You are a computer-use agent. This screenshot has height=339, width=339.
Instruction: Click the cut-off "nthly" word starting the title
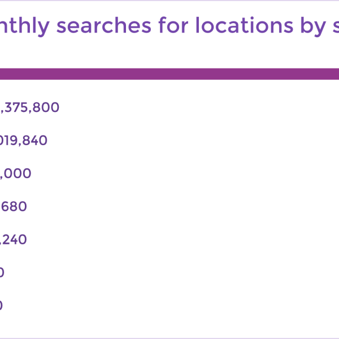(25, 27)
